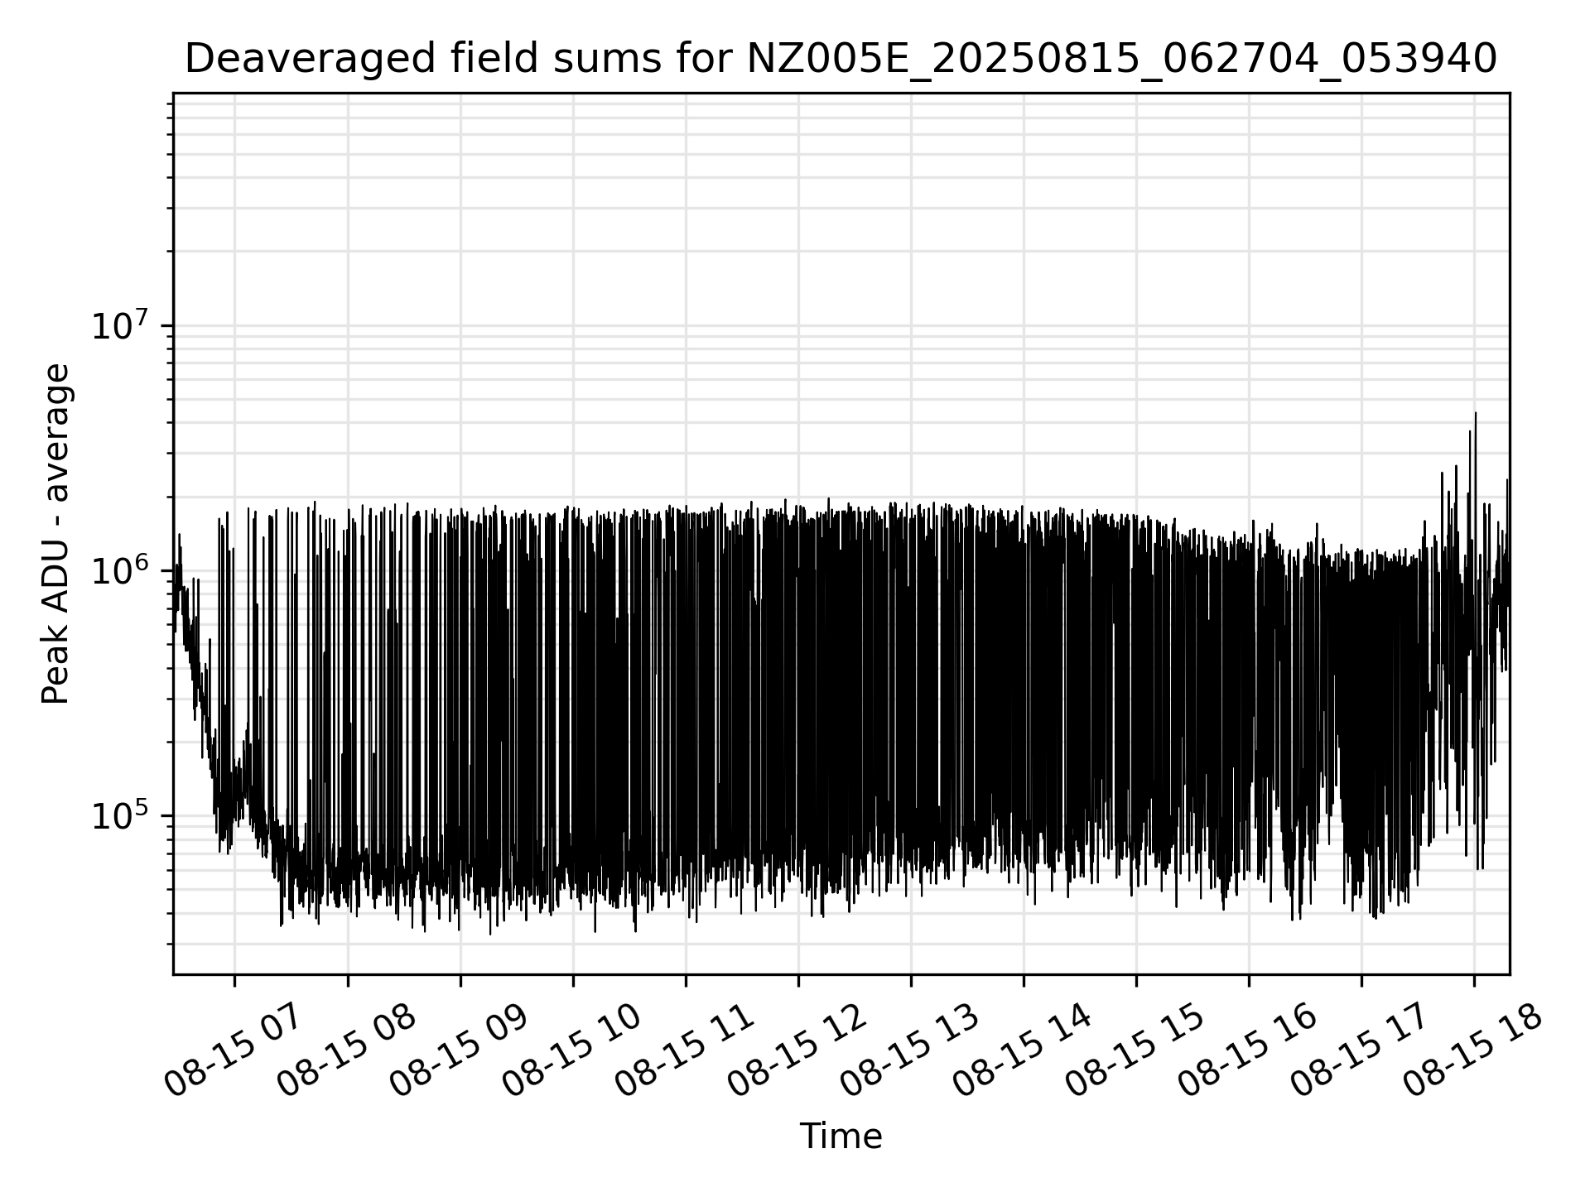Click the '08-15 16' x-axis tick label
Screen dimensions: 1590x1192
tap(1247, 1050)
